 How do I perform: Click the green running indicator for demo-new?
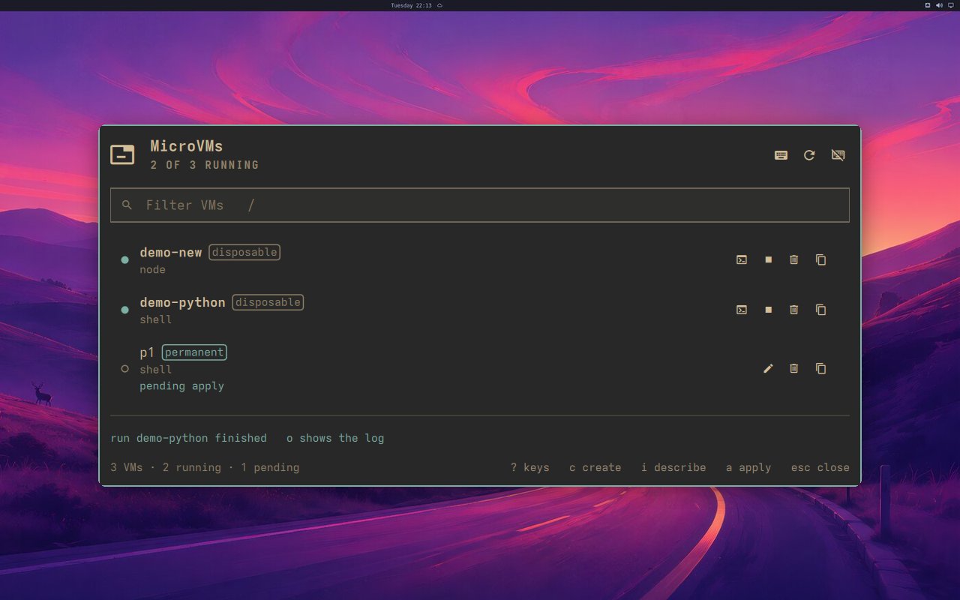124,260
